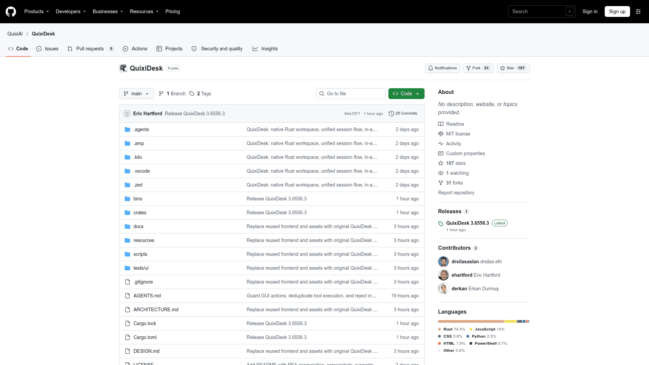The height and width of the screenshot is (365, 649).
Task: Open the .agents folder icon
Action: coord(127,129)
